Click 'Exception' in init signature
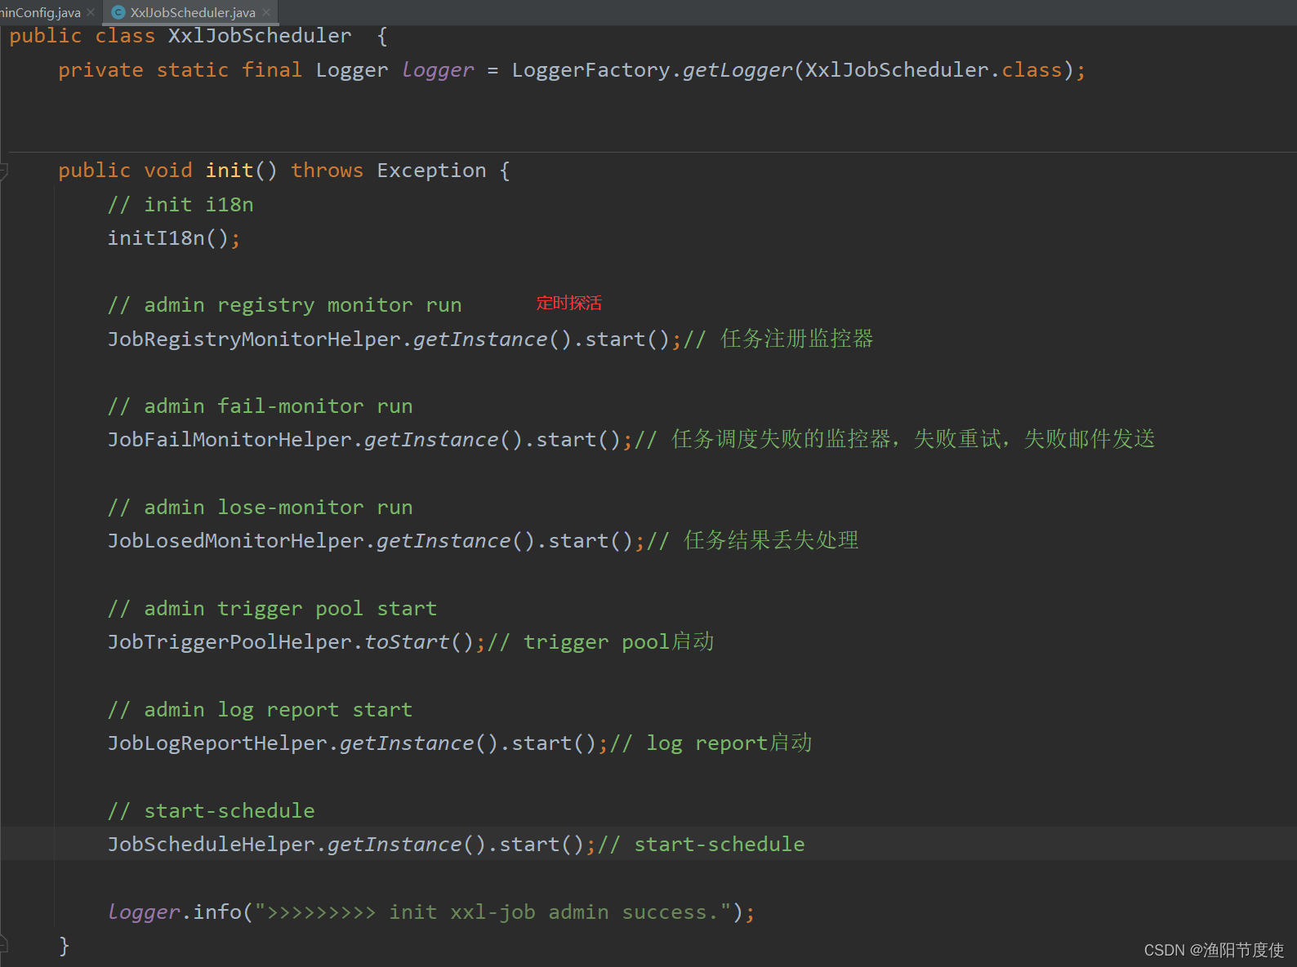 [431, 171]
